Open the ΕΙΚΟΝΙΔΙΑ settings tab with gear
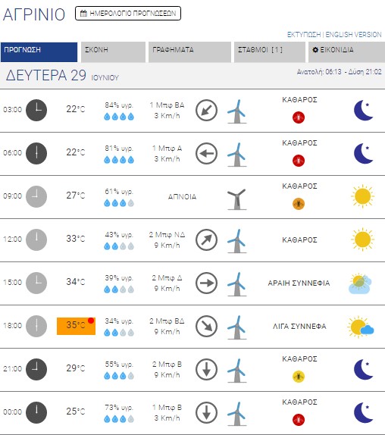385x435 pixels. 346,52
